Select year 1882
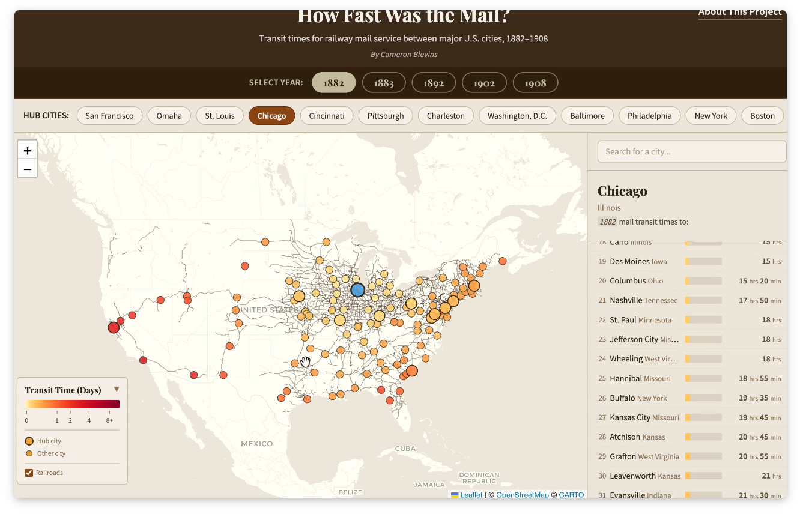The height and width of the screenshot is (514, 806). (x=333, y=83)
